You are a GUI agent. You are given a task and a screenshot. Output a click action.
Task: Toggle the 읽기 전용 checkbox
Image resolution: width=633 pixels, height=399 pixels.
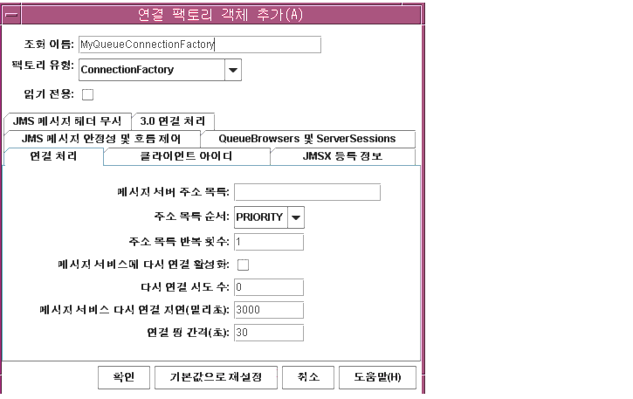click(87, 94)
